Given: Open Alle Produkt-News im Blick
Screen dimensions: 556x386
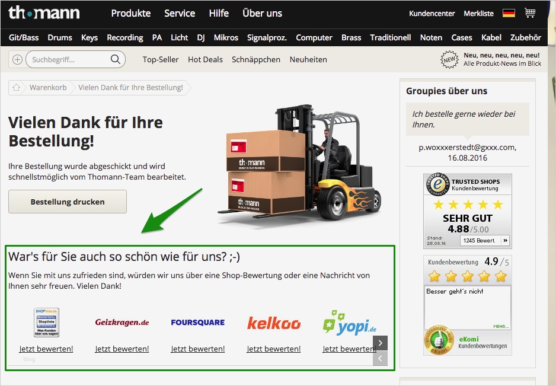Looking at the screenshot, I should coord(503,63).
